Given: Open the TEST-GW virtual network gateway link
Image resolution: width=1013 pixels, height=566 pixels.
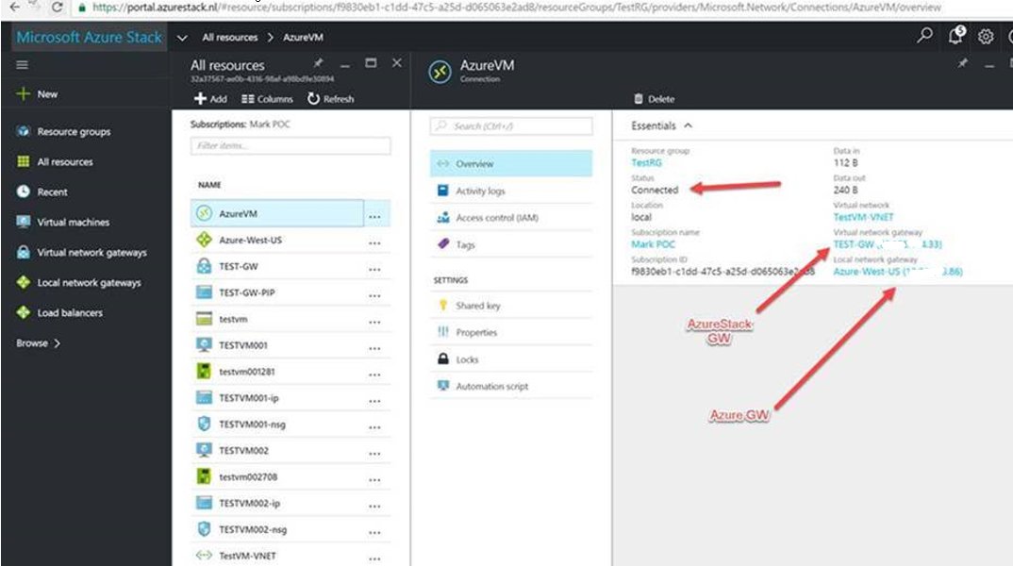Looking at the screenshot, I should point(888,244).
